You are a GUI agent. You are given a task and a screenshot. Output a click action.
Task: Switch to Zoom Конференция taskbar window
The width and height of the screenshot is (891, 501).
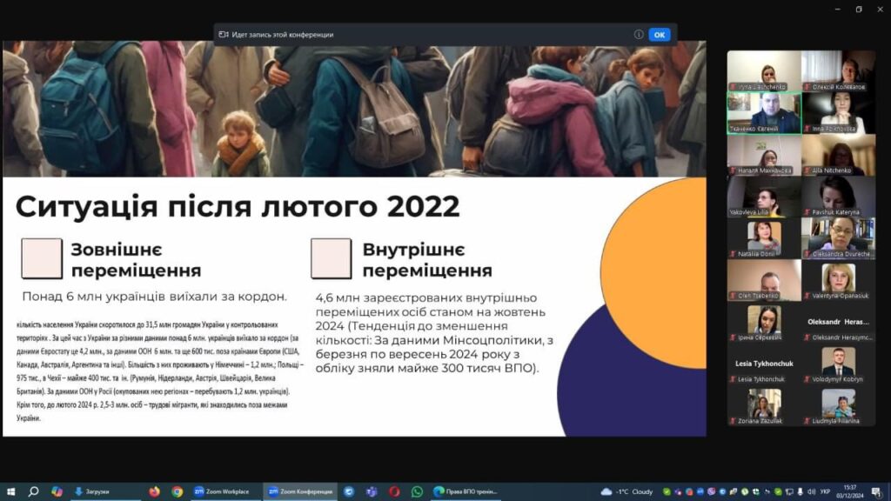click(298, 491)
